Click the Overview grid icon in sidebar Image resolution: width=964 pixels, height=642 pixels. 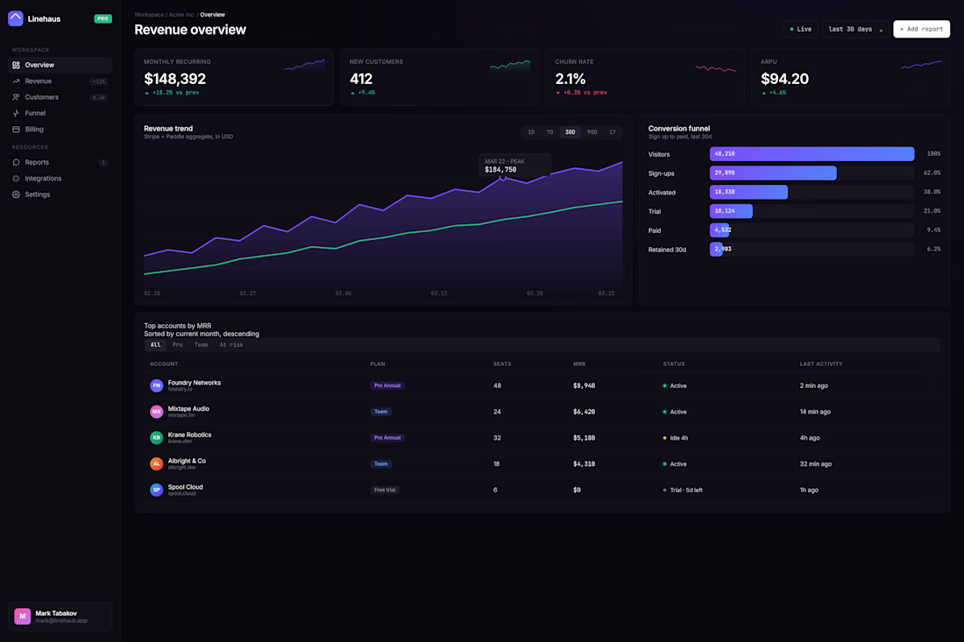click(x=16, y=65)
